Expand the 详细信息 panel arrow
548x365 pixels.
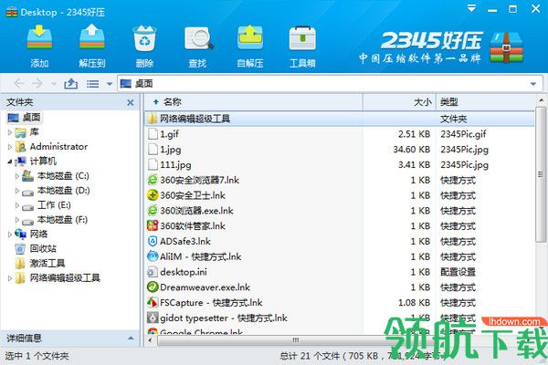[131, 339]
